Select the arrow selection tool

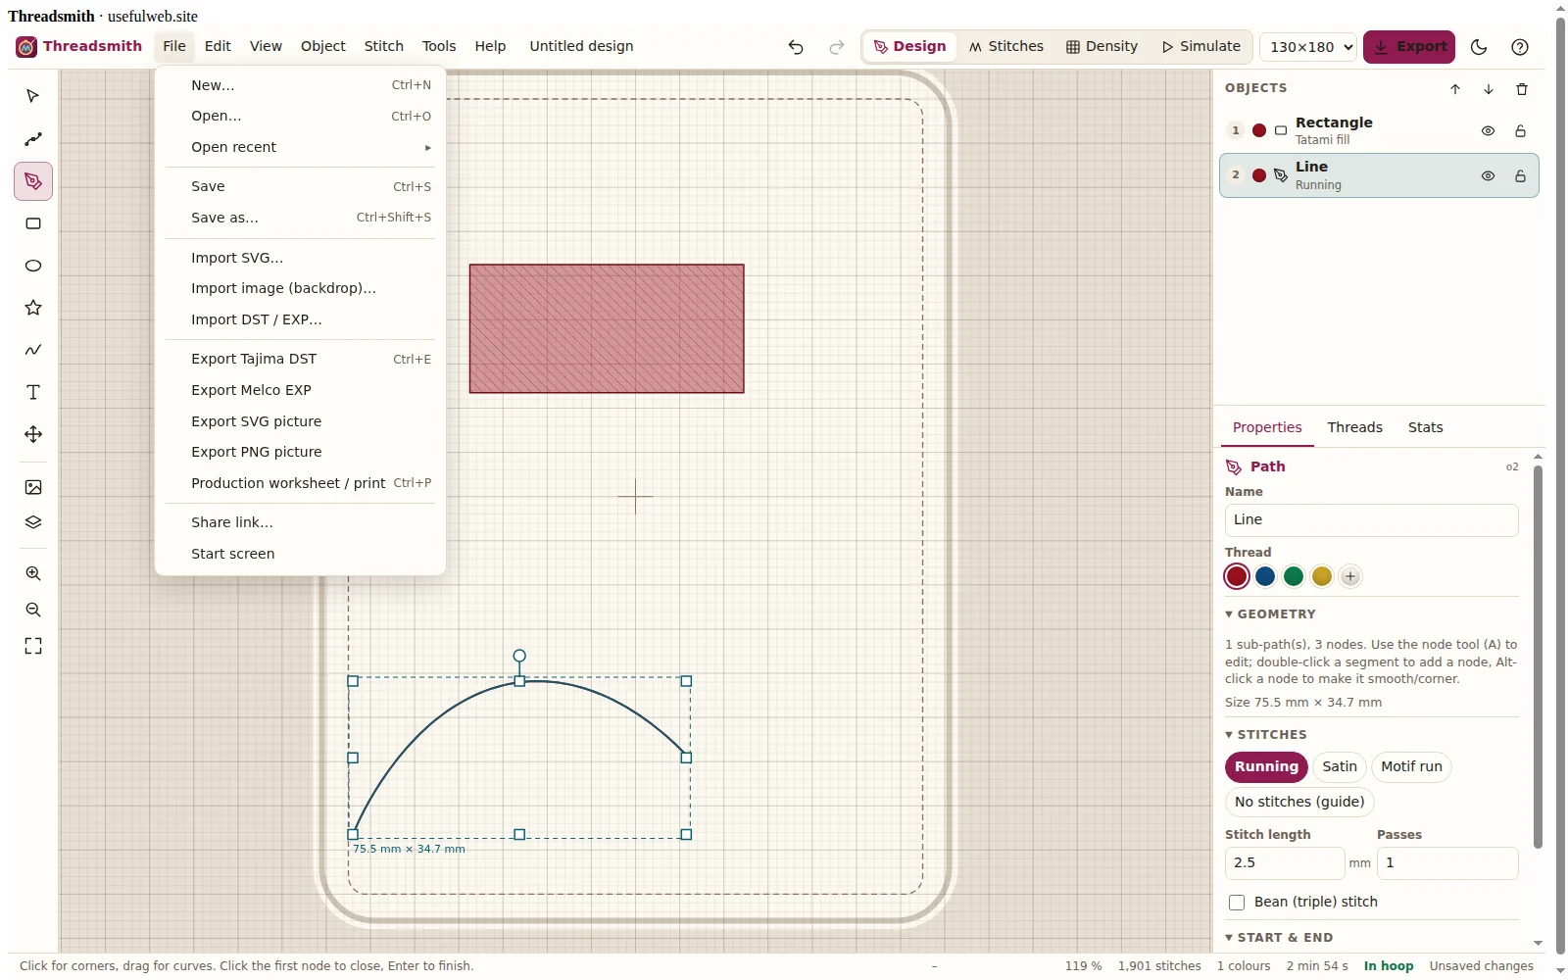click(x=33, y=96)
